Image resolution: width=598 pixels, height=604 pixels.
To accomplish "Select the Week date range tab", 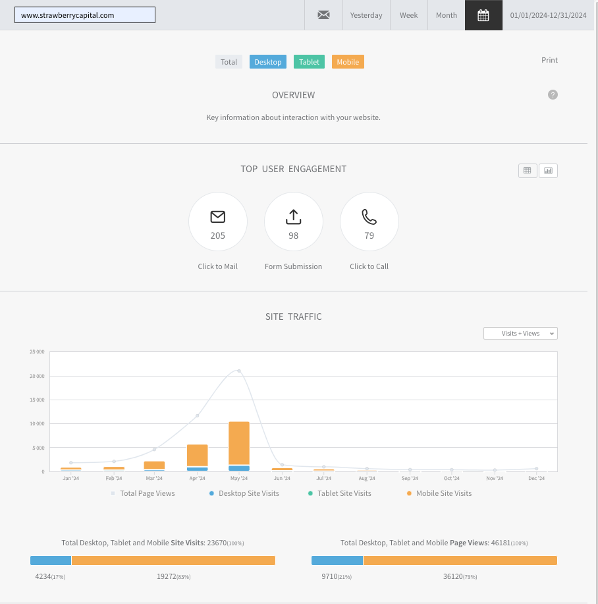I will tap(409, 15).
